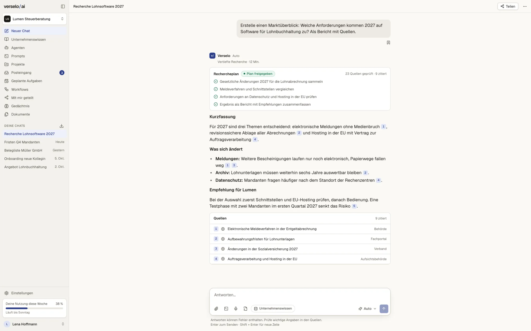
Task: Open chat Angebot Lohnbuchhaltung
Action: (x=35, y=167)
